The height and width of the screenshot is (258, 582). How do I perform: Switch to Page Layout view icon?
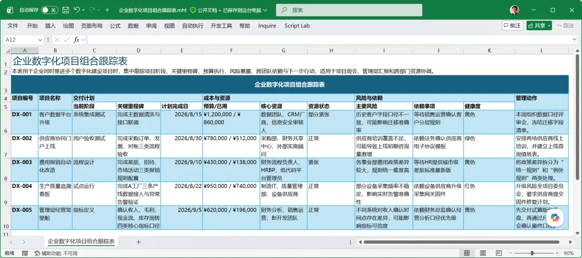pyautogui.click(x=482, y=253)
